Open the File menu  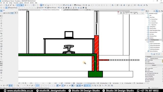click(1, 3)
